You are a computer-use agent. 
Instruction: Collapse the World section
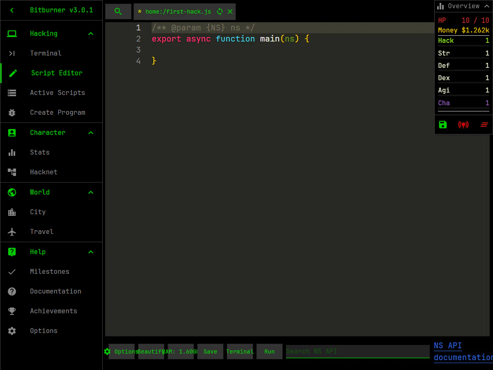(x=91, y=192)
